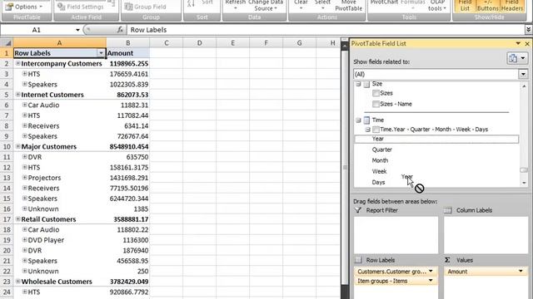Open OLAP tools dropdown

click(x=437, y=6)
